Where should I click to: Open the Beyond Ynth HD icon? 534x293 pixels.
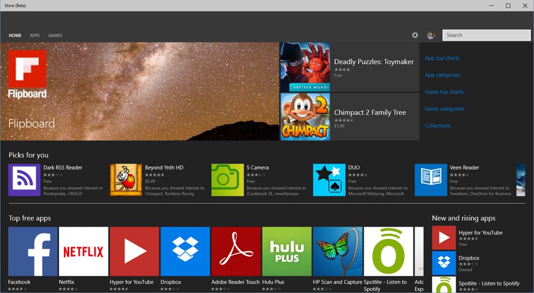[126, 180]
